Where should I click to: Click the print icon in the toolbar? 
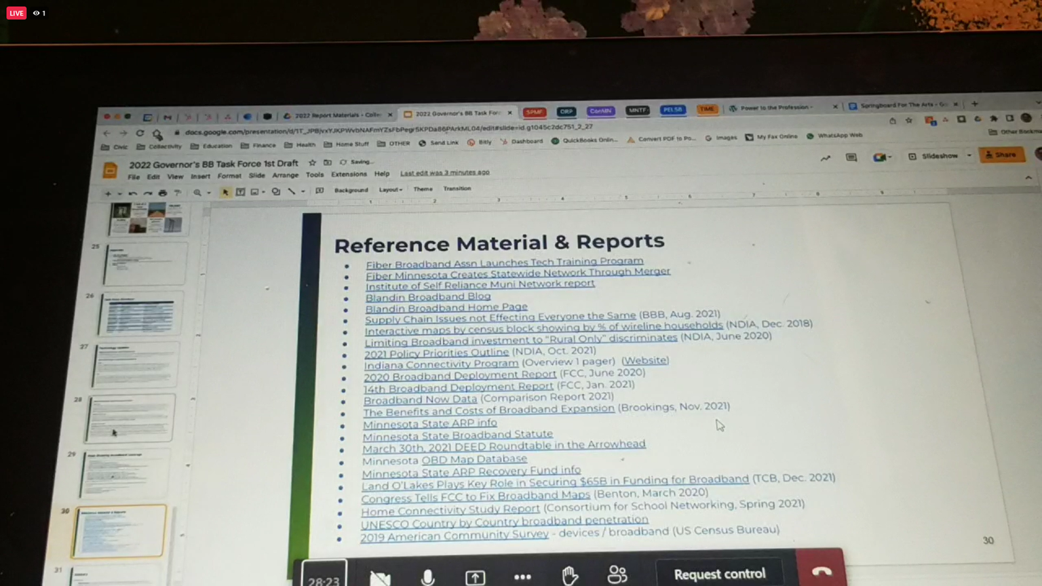[x=162, y=193]
